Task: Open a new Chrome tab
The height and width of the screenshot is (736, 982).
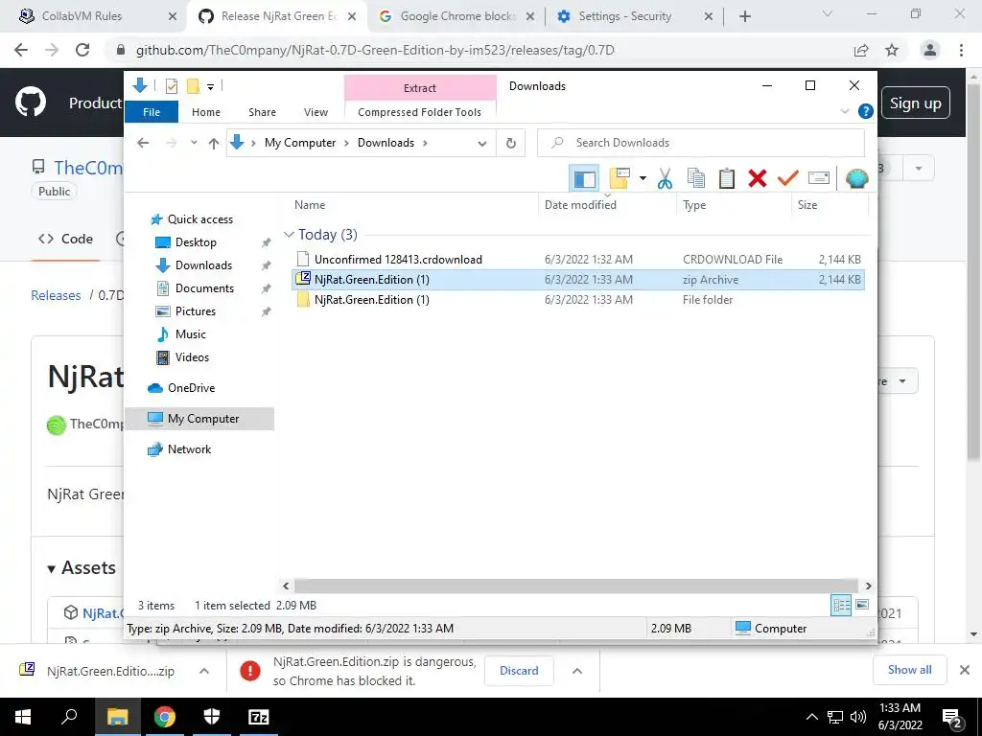Action: pyautogui.click(x=744, y=17)
